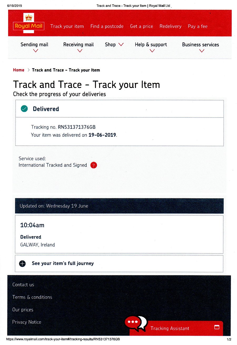Open the Redelivery page

point(170,26)
